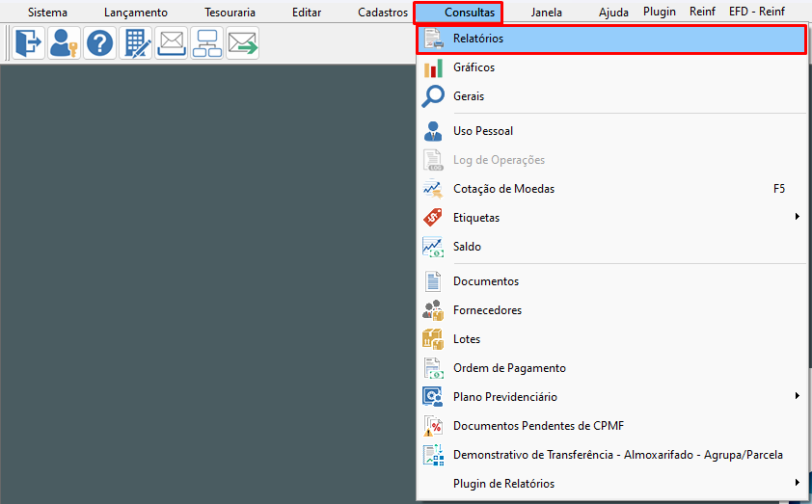The width and height of the screenshot is (812, 504).
Task: Open the Ajuda menu
Action: [613, 13]
